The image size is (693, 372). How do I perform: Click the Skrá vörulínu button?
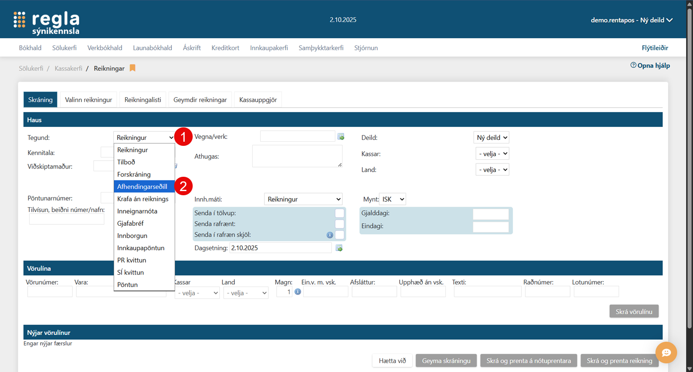click(x=634, y=312)
